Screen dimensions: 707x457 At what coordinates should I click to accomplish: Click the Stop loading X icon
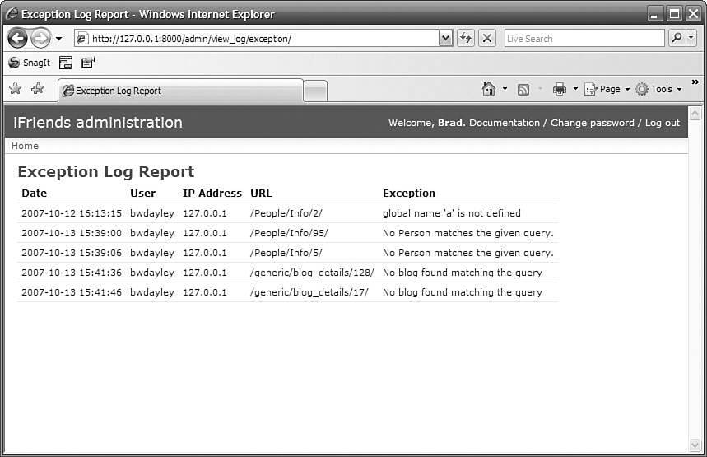point(487,38)
